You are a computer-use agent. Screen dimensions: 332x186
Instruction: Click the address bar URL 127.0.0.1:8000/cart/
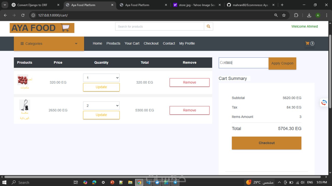[53, 15]
